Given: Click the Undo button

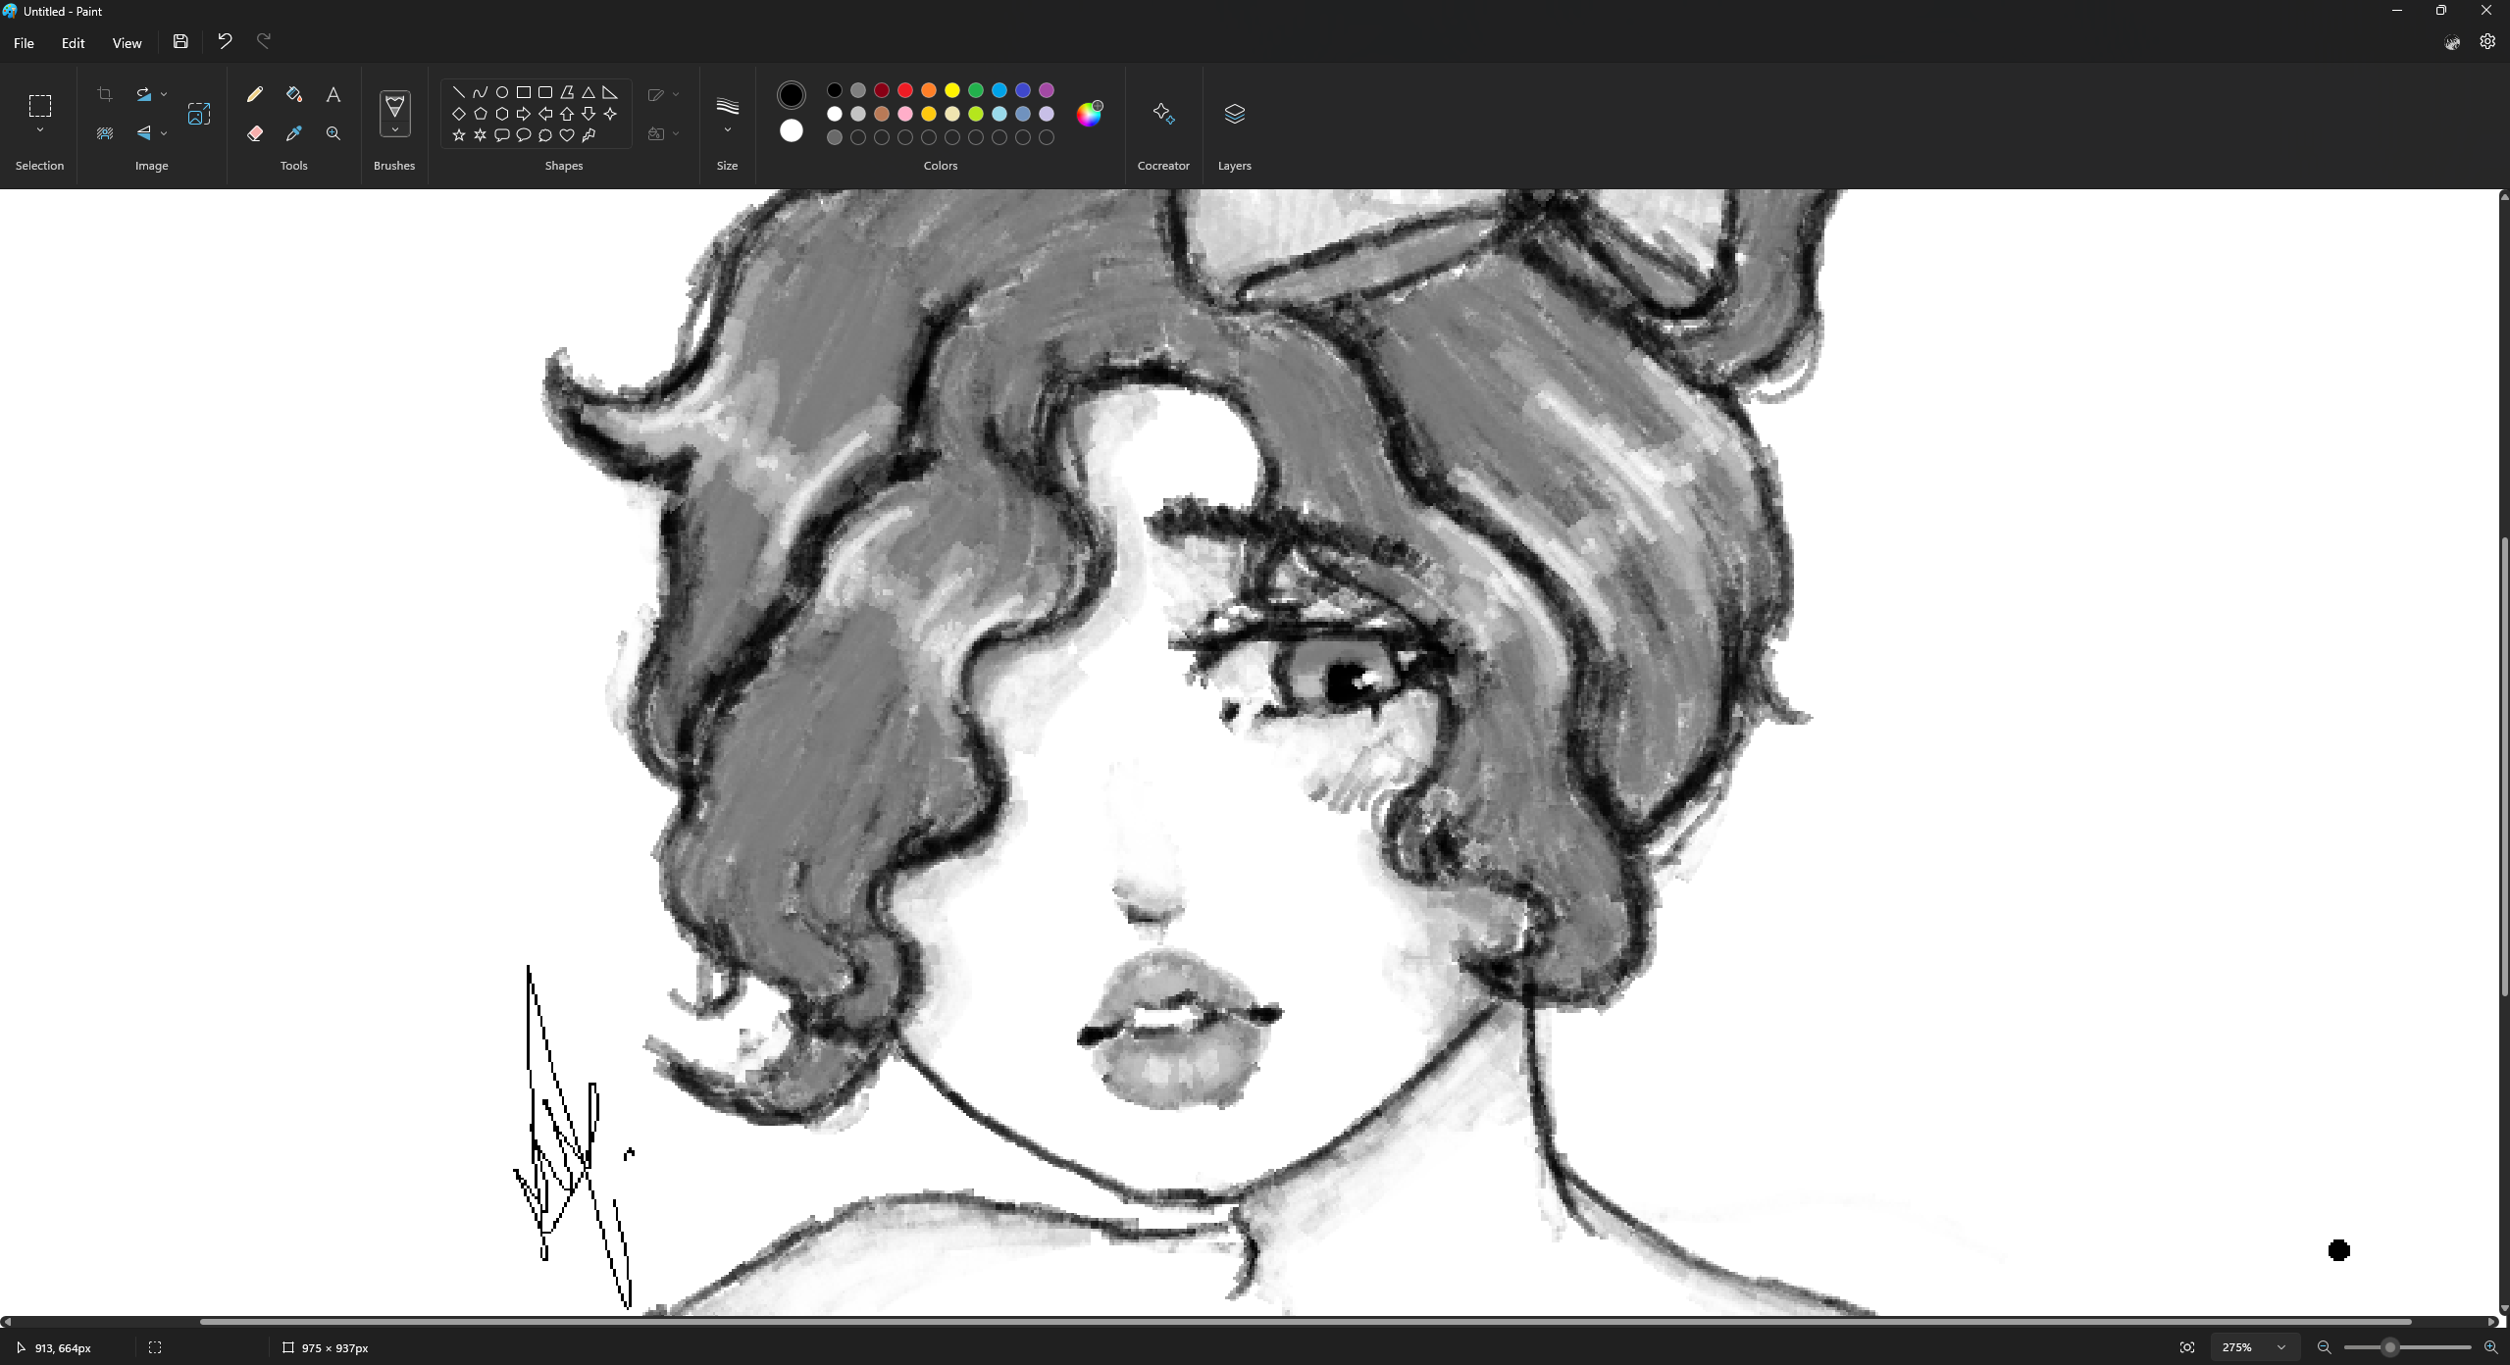Looking at the screenshot, I should (x=225, y=41).
